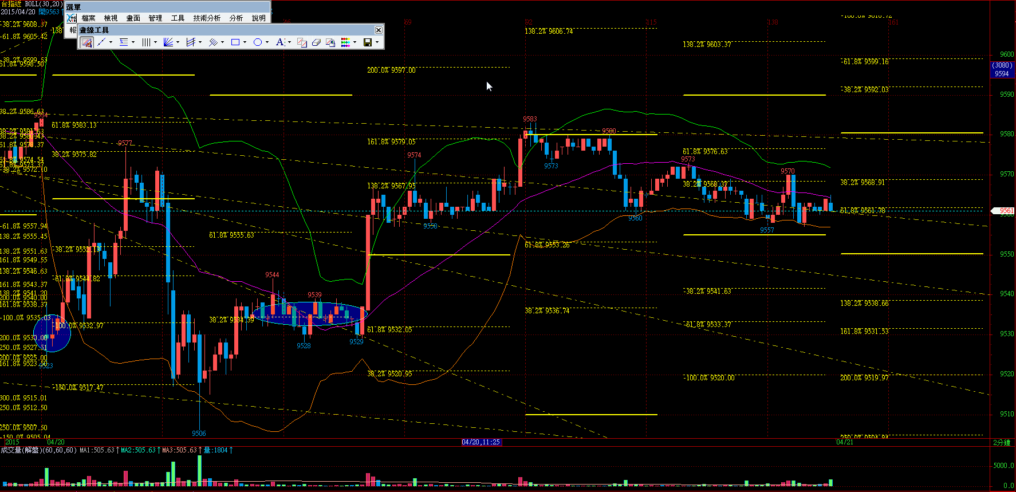
Task: Open the 畫面 menu
Action: (x=133, y=18)
